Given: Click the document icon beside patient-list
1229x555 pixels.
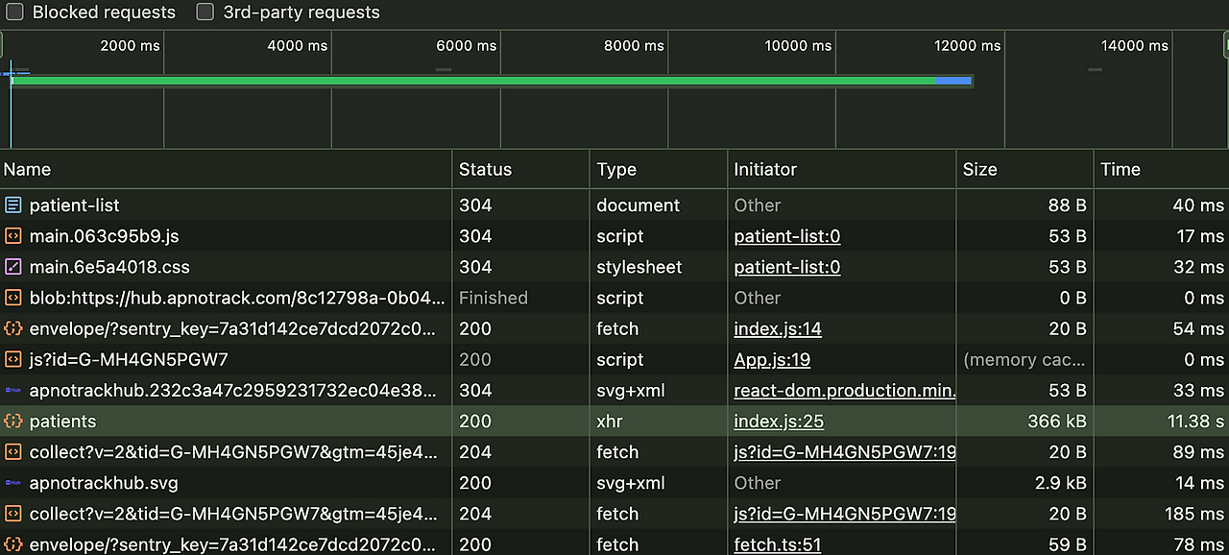Looking at the screenshot, I should [13, 205].
